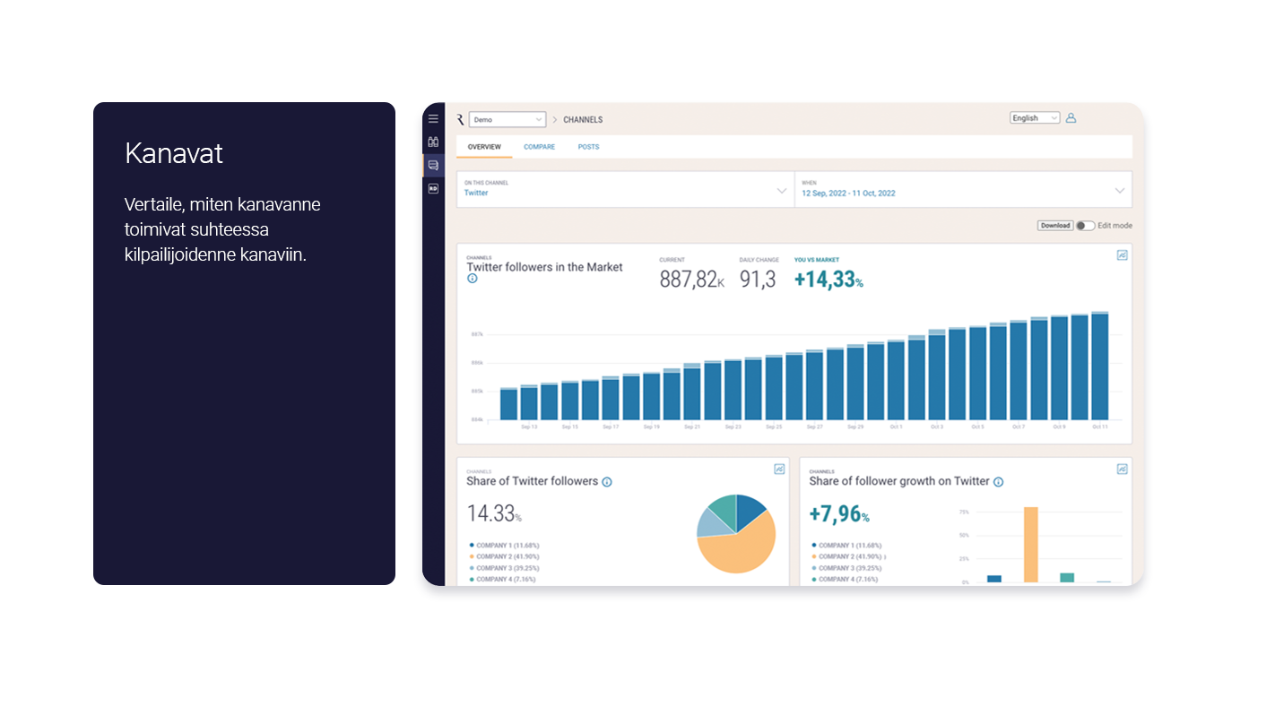
Task: Open the Demo workspace dropdown
Action: tap(507, 119)
